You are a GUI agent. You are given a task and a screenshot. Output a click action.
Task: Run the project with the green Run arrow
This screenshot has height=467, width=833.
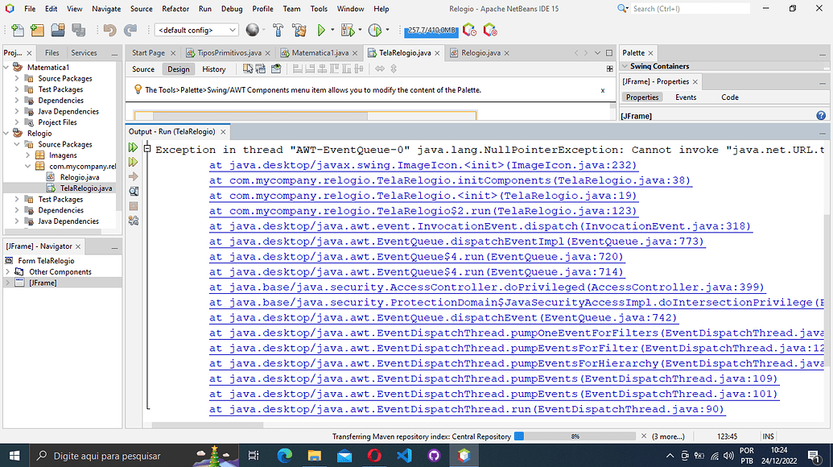320,28
